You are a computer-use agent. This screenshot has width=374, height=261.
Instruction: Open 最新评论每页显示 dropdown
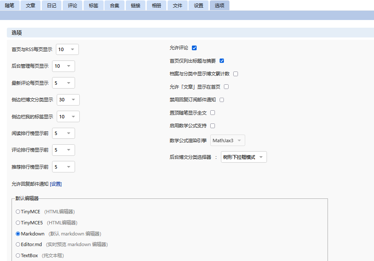(x=64, y=83)
